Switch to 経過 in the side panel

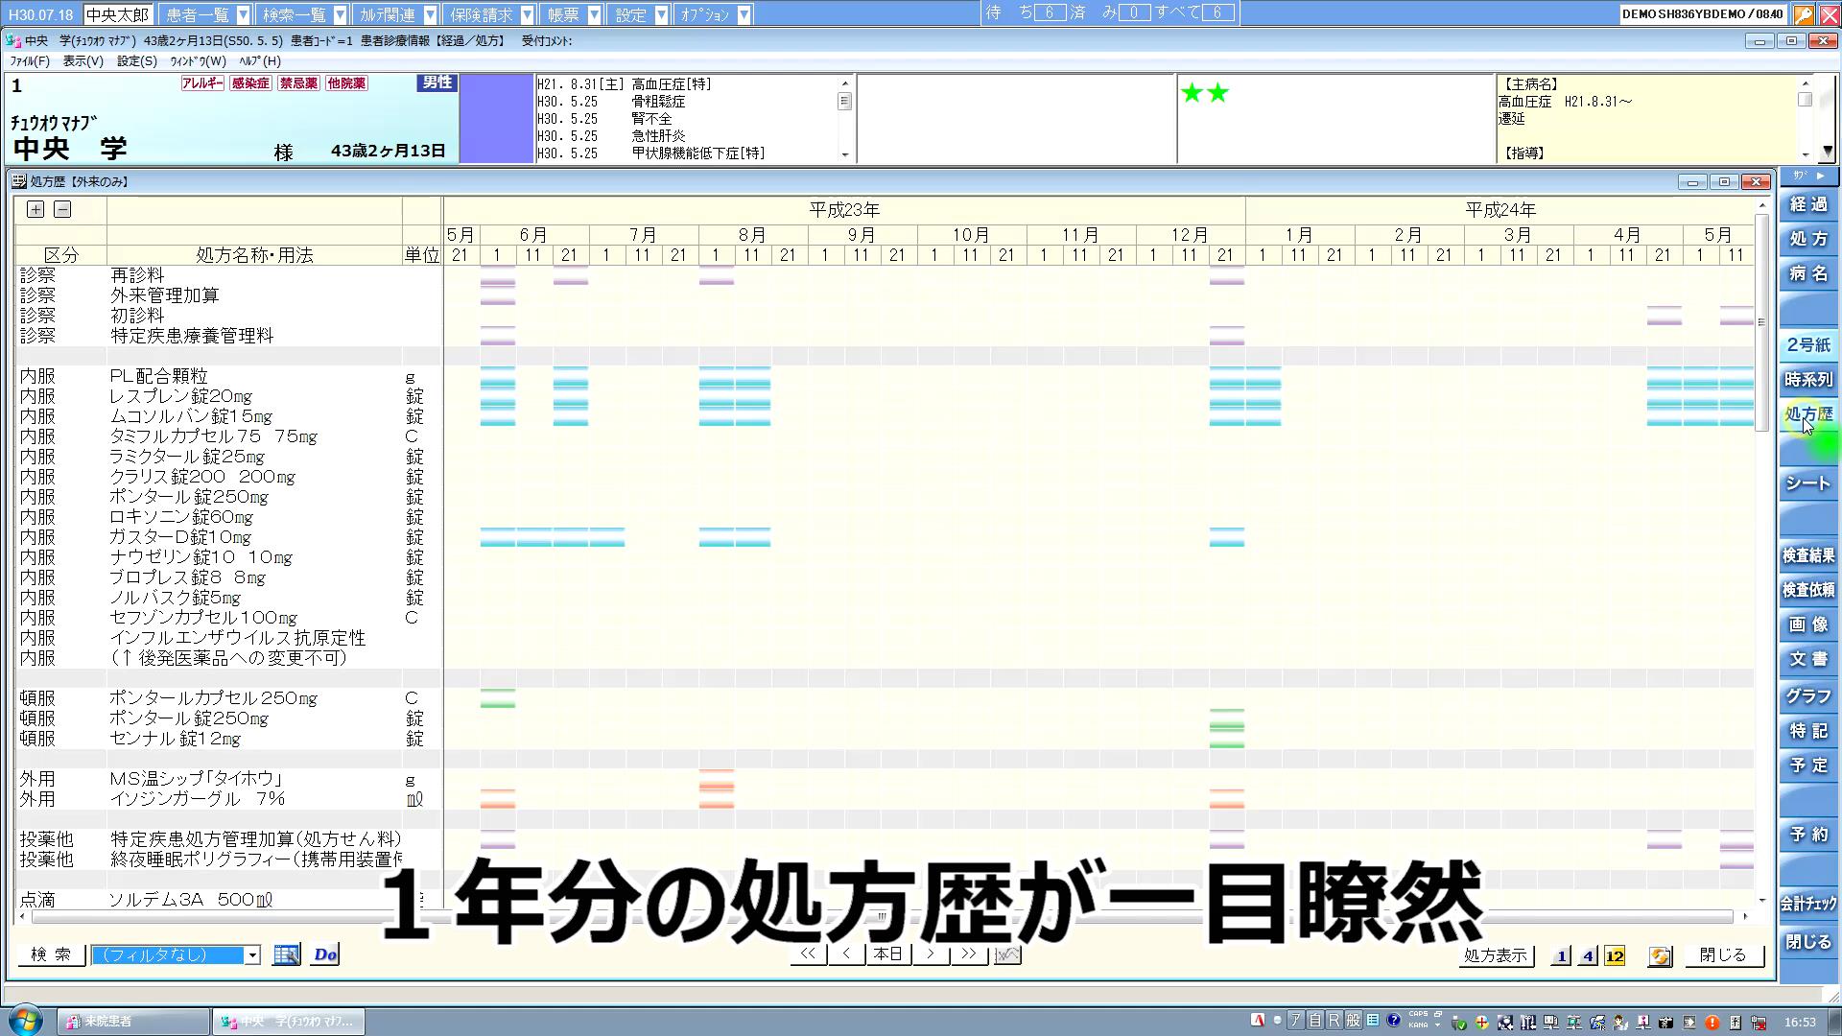click(1808, 204)
